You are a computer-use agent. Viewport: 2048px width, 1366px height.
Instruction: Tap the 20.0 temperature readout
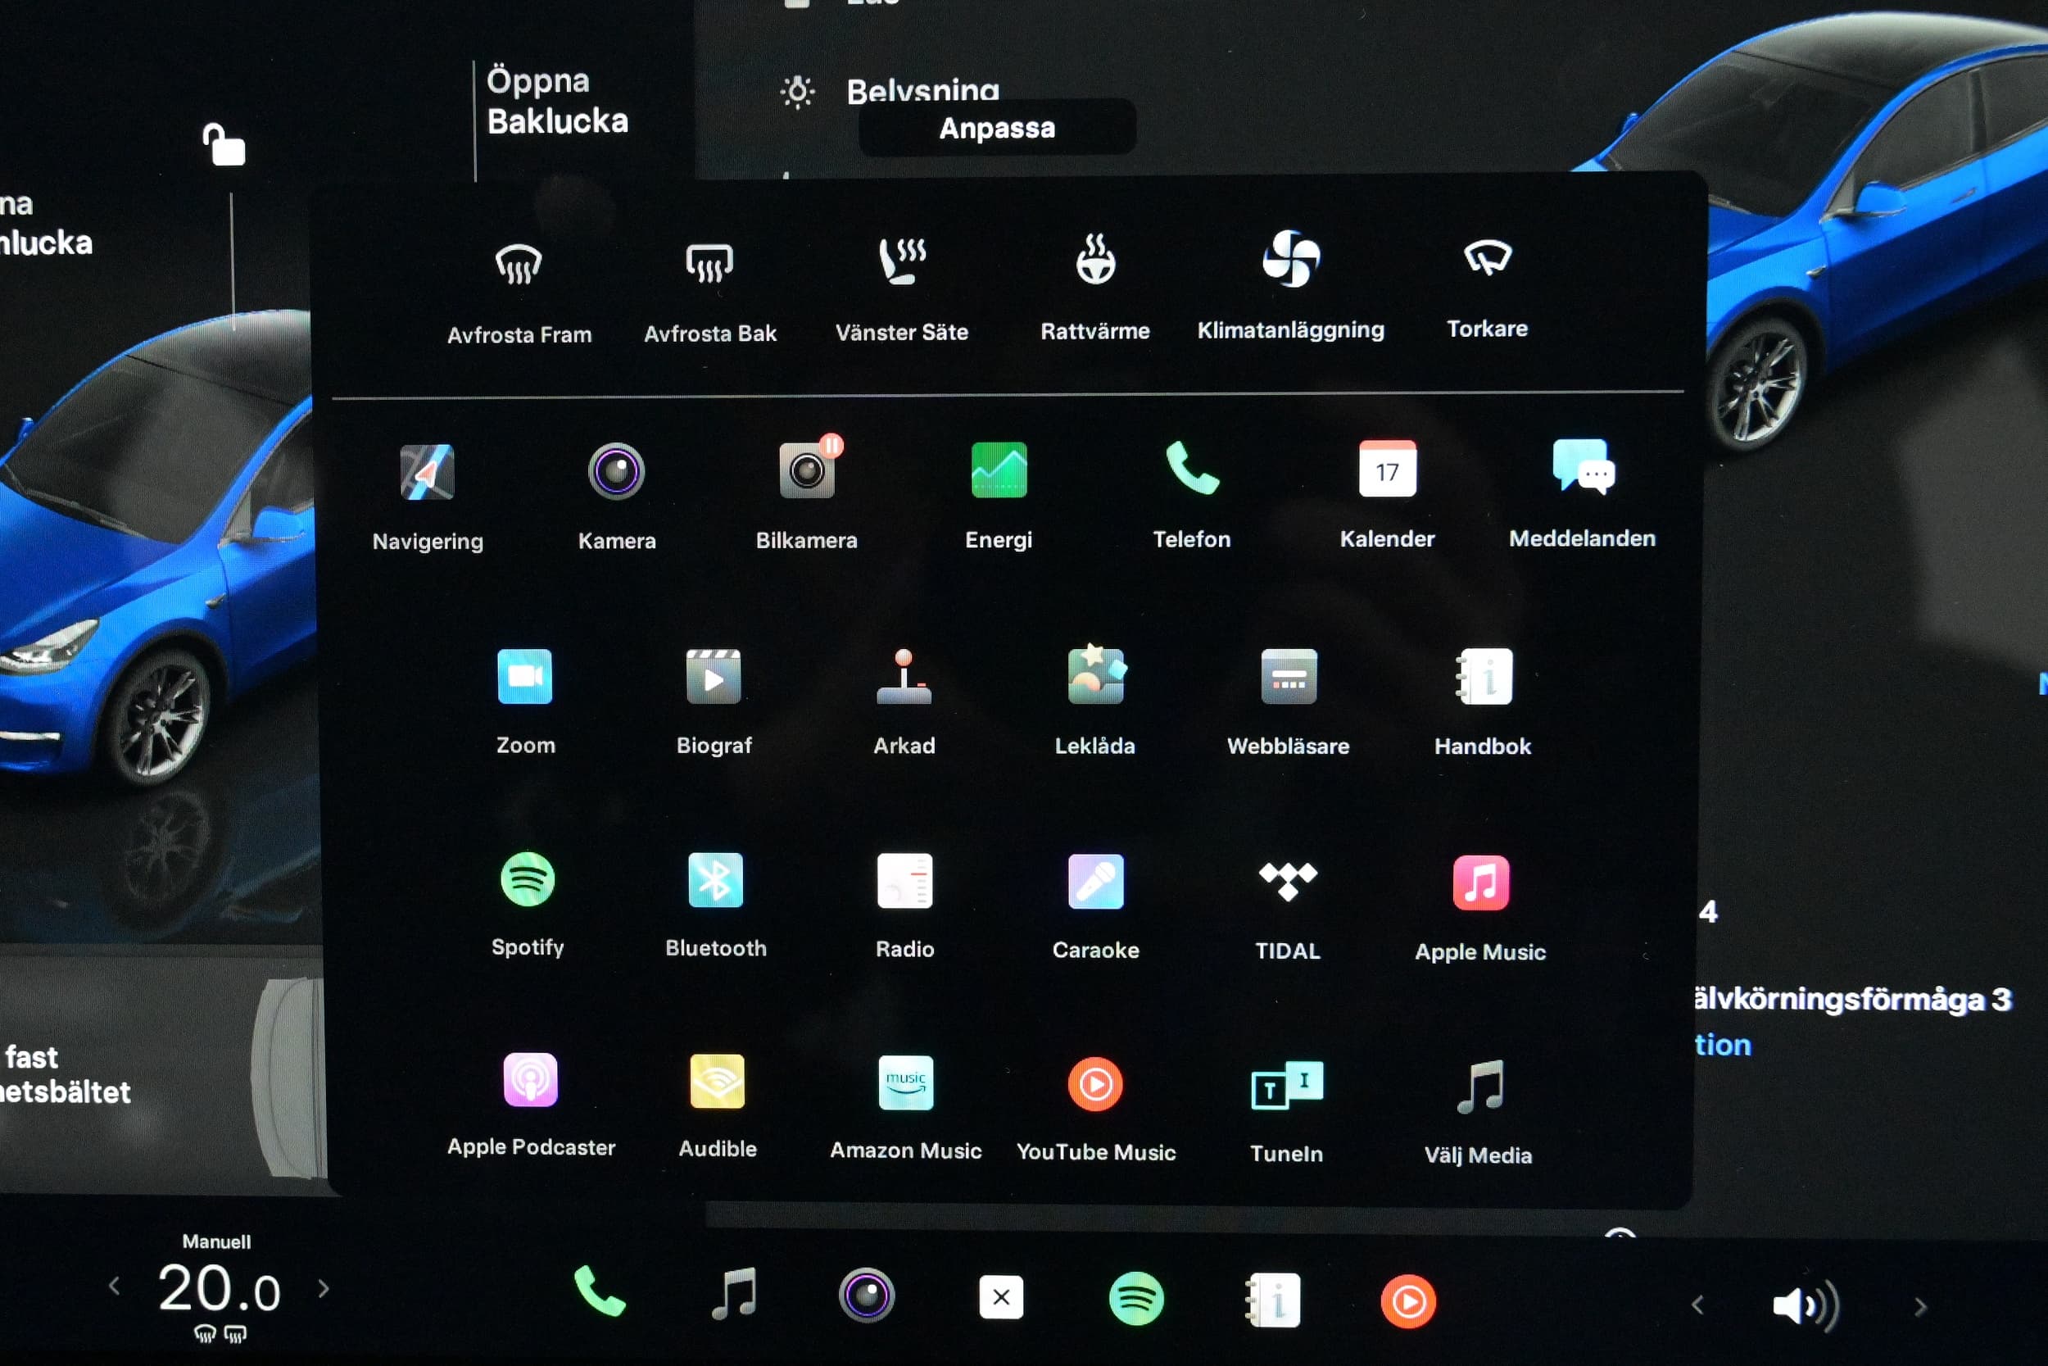tap(219, 1288)
